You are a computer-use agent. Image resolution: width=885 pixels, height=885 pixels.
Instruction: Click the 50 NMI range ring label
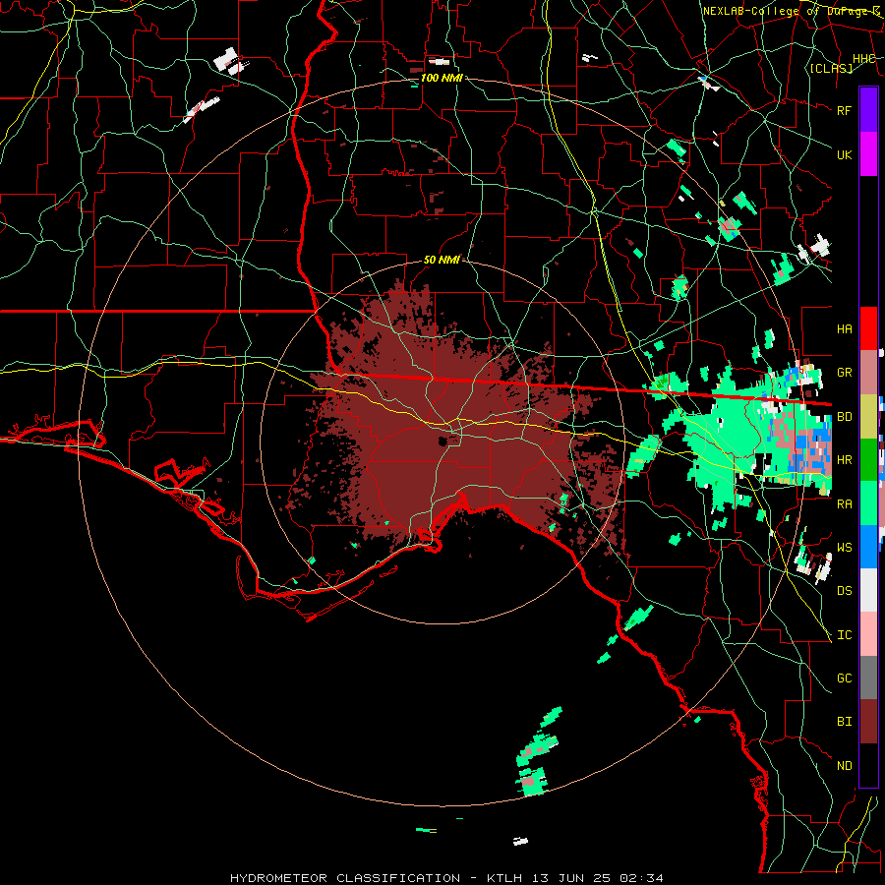point(442,260)
